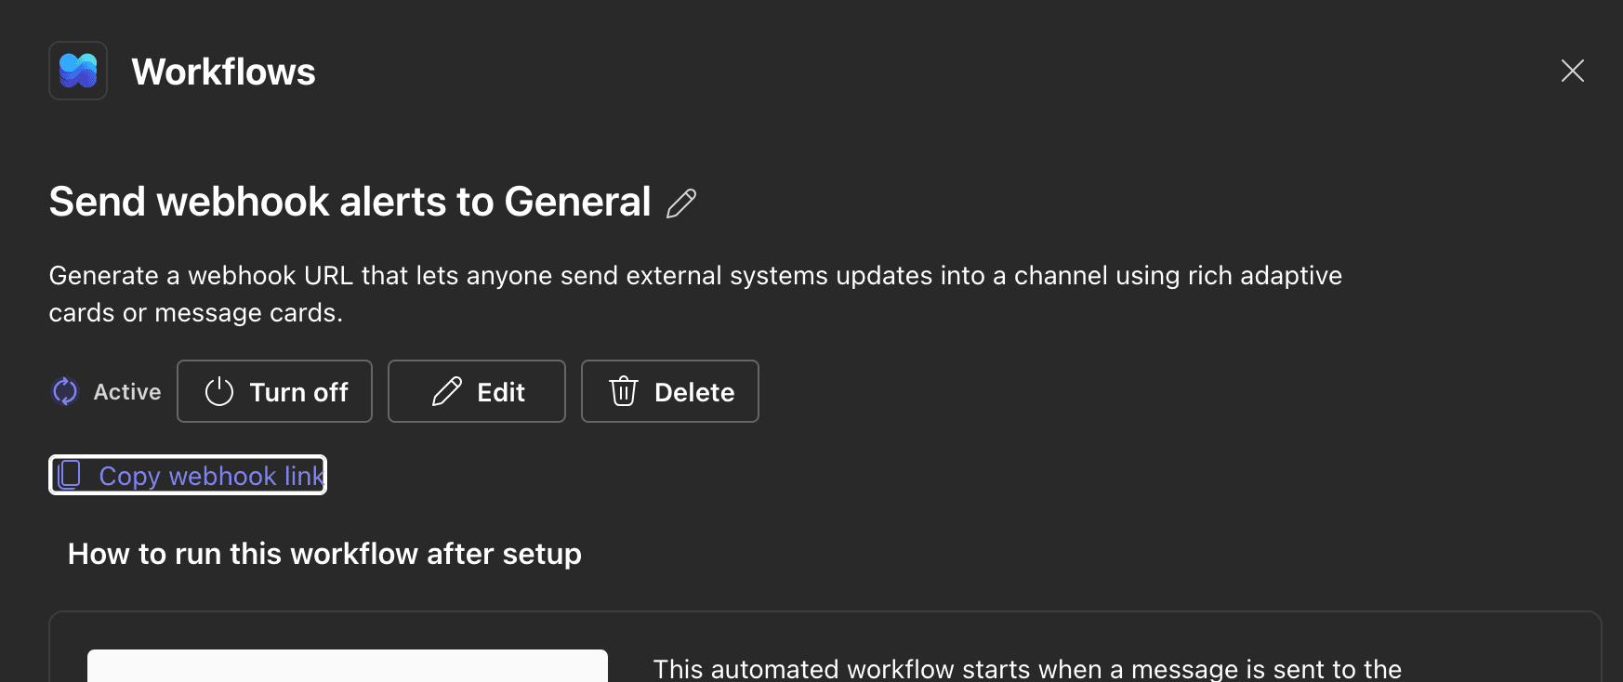Click the workflow description paragraph

point(694,294)
